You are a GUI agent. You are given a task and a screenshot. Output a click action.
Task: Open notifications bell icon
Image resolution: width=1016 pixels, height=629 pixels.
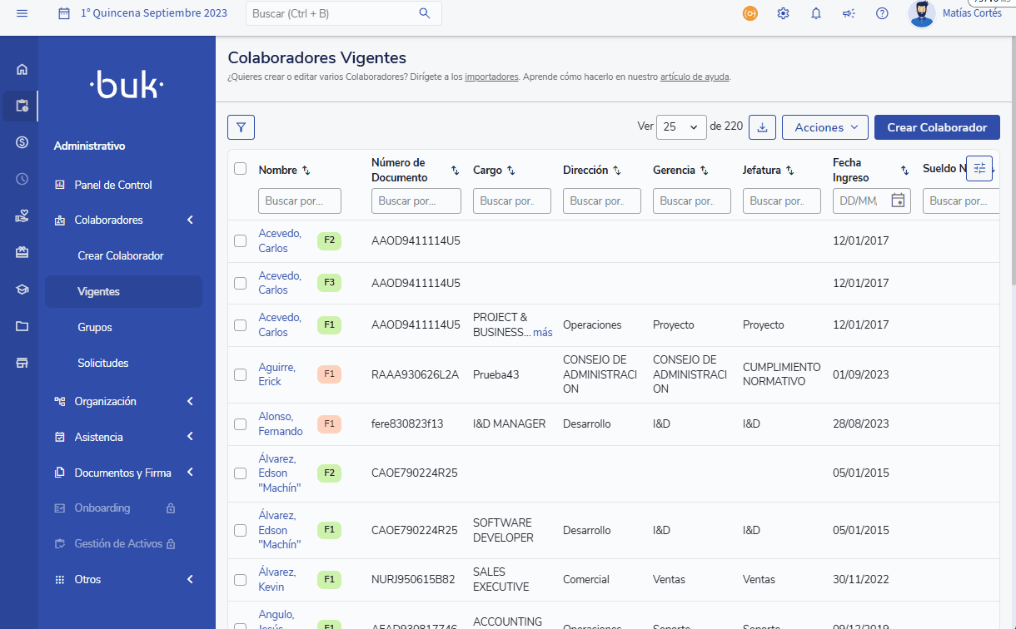pyautogui.click(x=816, y=13)
